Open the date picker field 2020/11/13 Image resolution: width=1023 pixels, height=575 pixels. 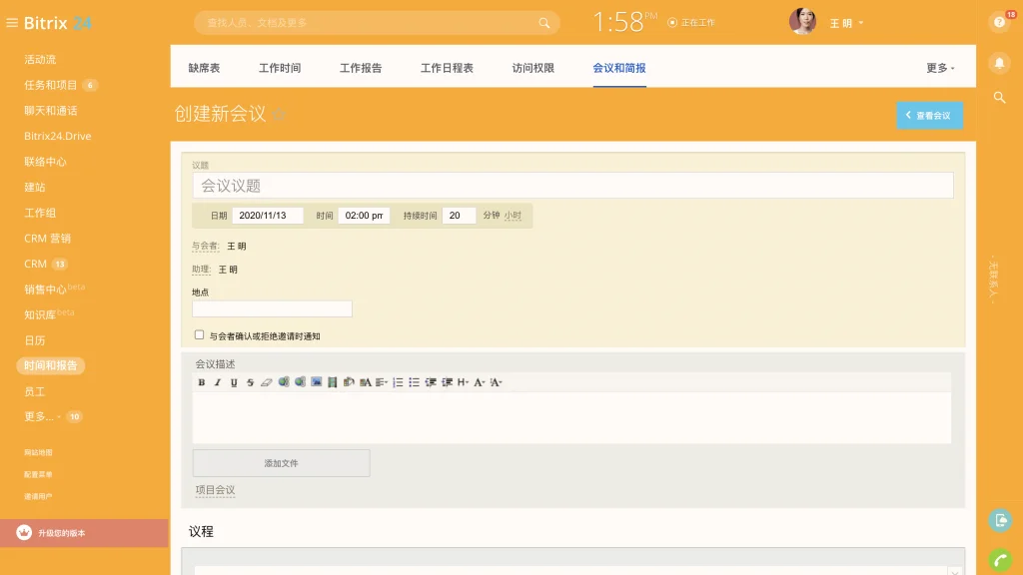pos(268,216)
